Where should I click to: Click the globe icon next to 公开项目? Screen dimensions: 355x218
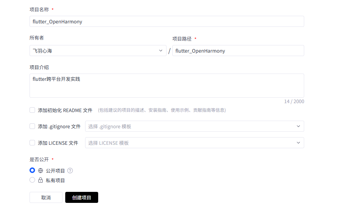click(41, 171)
